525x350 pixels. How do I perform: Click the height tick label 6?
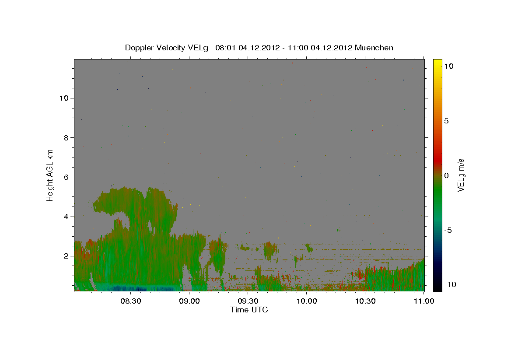pyautogui.click(x=66, y=177)
